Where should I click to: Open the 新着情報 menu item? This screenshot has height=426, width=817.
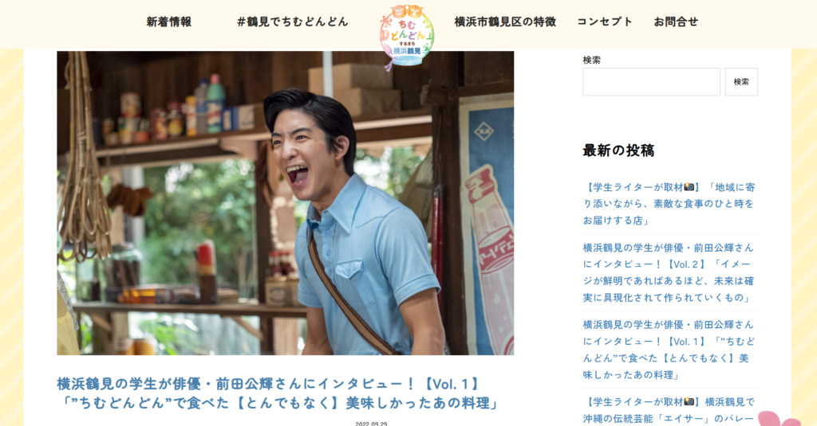point(169,21)
